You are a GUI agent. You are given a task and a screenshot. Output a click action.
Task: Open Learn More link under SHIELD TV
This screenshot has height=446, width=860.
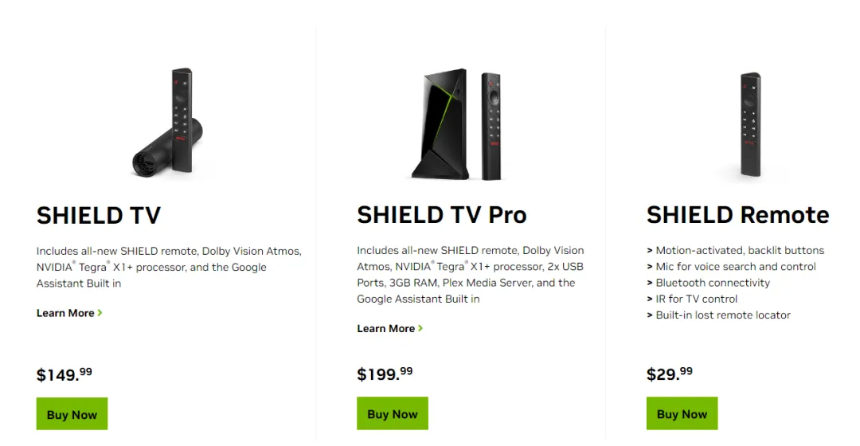click(65, 313)
